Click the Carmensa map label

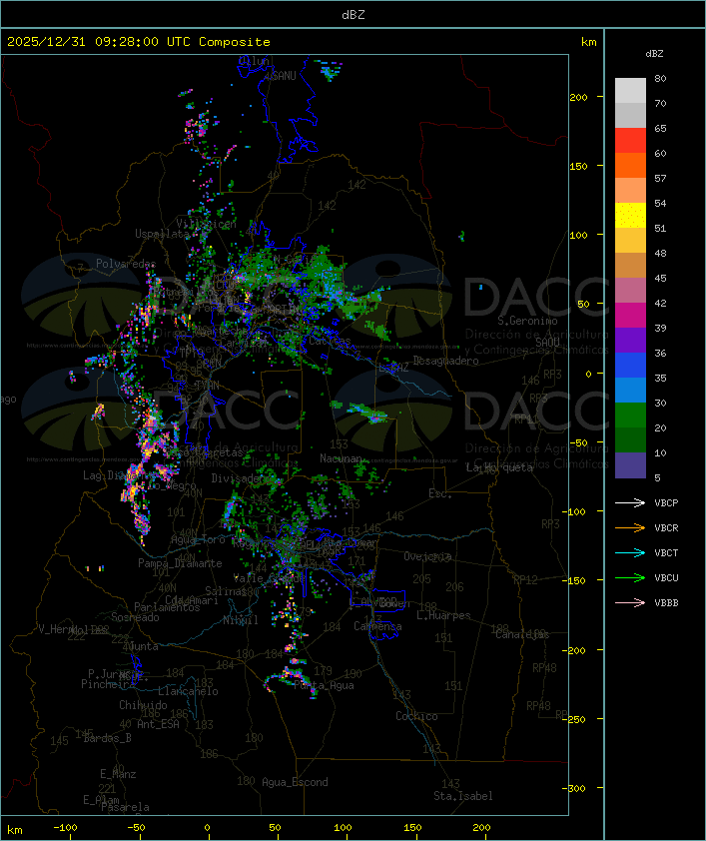377,626
